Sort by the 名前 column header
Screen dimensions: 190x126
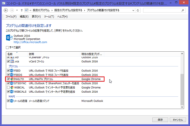click(17, 54)
